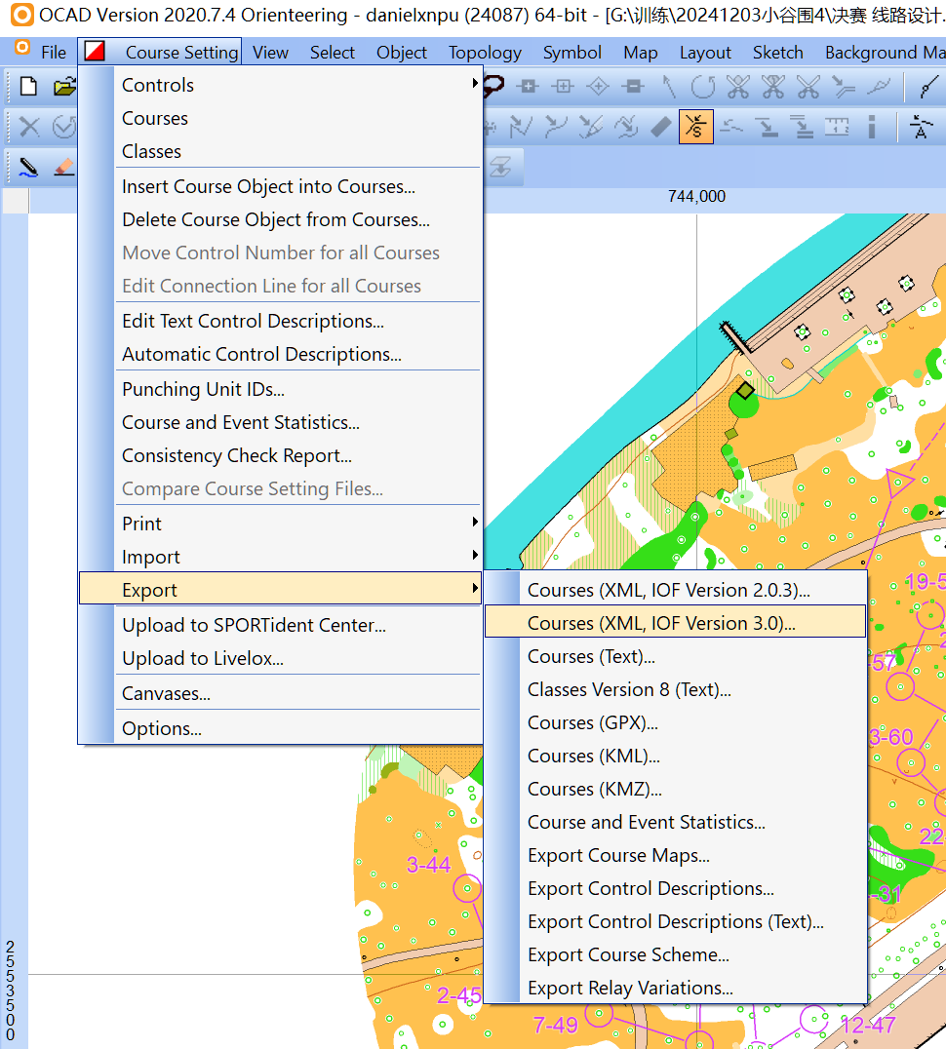The width and height of the screenshot is (946, 1049).
Task: Click the measure ruler toolbar icon
Action: pyautogui.click(x=837, y=127)
